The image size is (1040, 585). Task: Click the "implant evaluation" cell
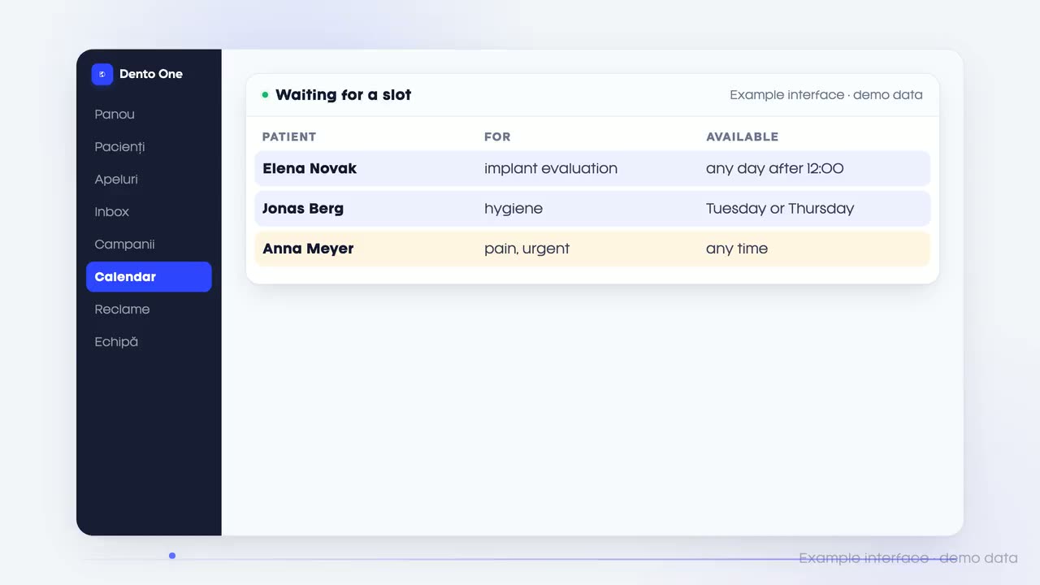click(551, 169)
